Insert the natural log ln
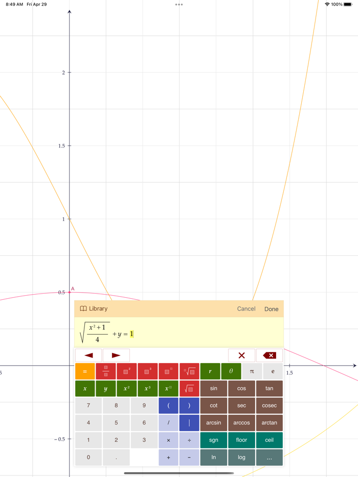 [214, 458]
